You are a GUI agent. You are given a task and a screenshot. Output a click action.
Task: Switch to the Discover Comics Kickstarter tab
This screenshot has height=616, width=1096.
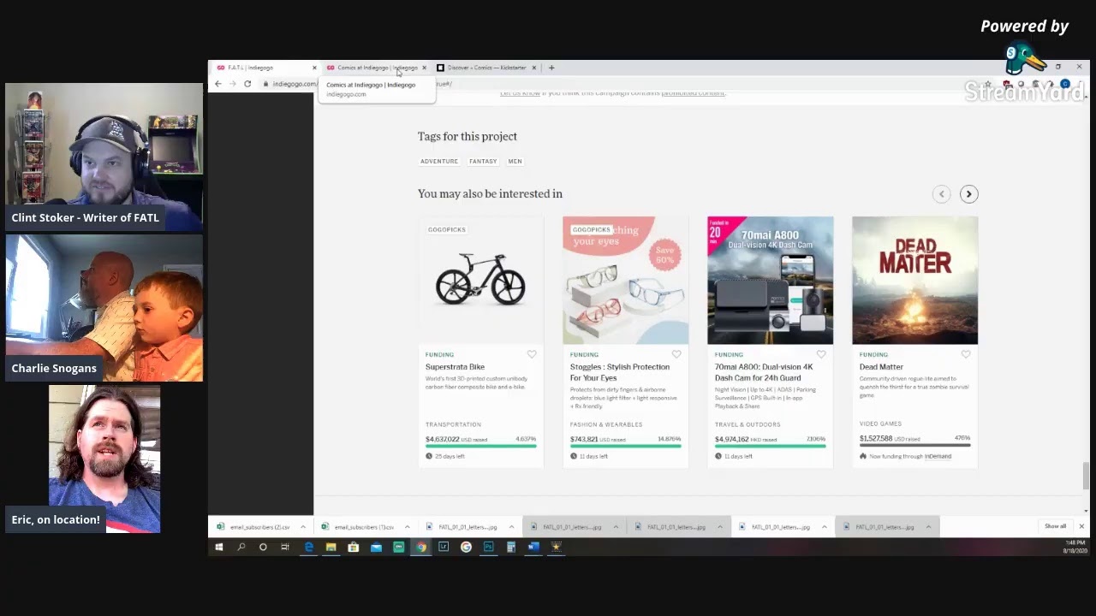coord(485,68)
